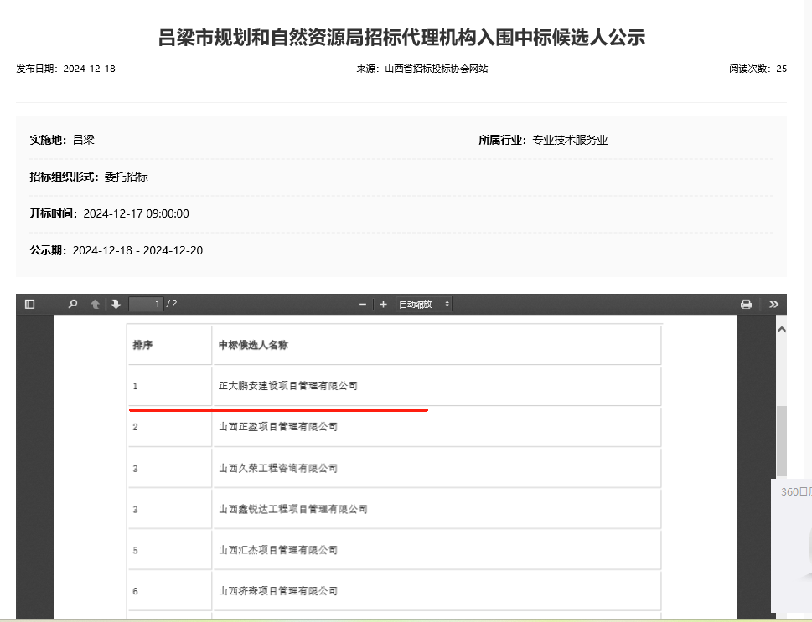The image size is (812, 622).
Task: Go to next PDF page
Action: [x=116, y=304]
